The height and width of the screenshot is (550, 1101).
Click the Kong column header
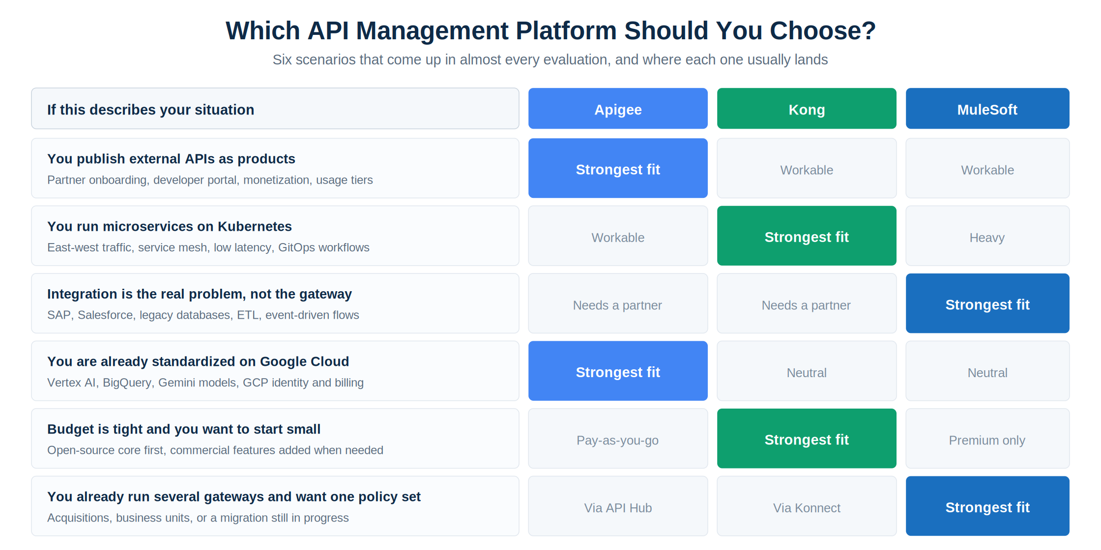(x=807, y=109)
